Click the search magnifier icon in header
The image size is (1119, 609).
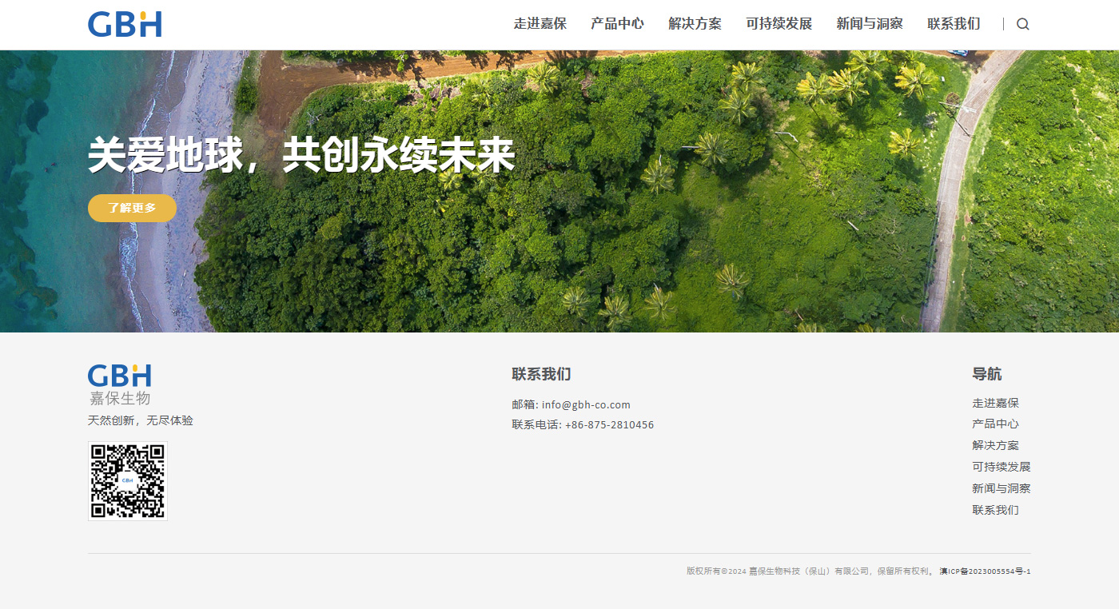coord(1022,24)
